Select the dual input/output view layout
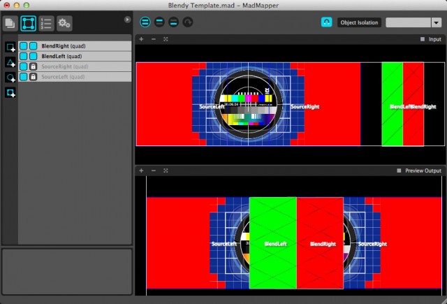Viewport: 447px width, 304px height. 145,22
